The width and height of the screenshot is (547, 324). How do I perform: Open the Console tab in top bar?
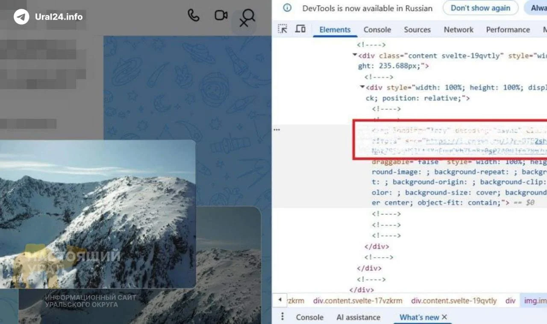coord(377,30)
